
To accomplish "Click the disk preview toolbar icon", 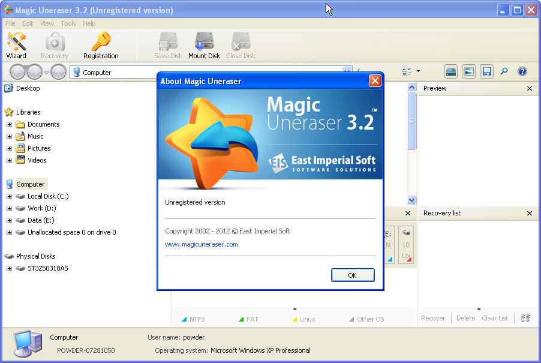I will tap(450, 71).
